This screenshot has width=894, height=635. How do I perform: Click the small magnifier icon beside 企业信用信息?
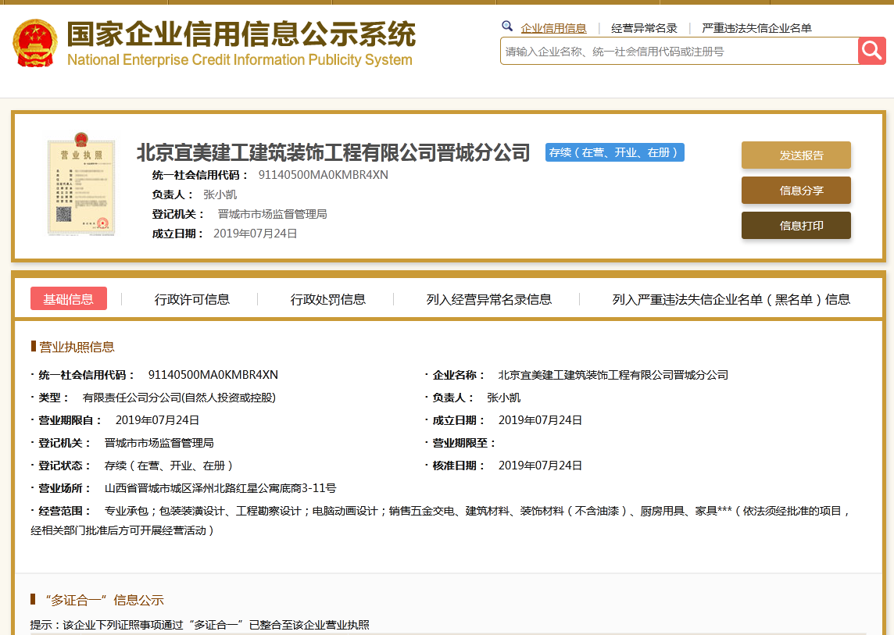click(507, 26)
